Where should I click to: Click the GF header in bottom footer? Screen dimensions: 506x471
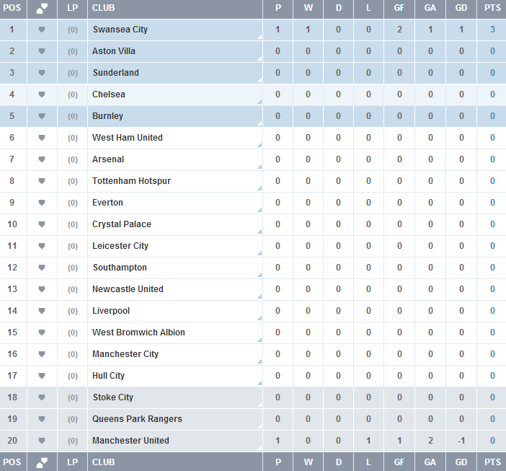point(399,462)
